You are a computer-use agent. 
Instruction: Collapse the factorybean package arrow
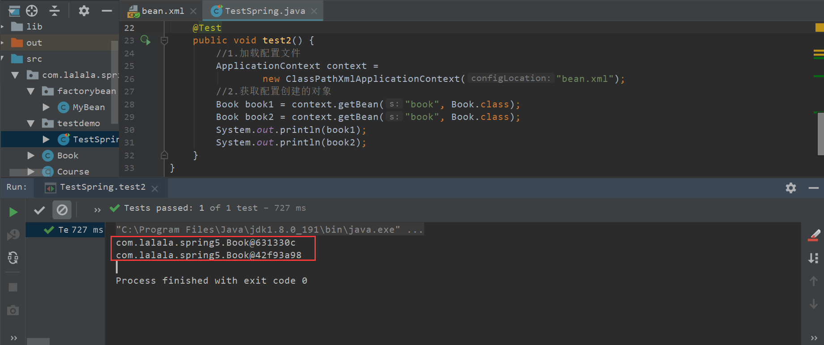coord(31,91)
